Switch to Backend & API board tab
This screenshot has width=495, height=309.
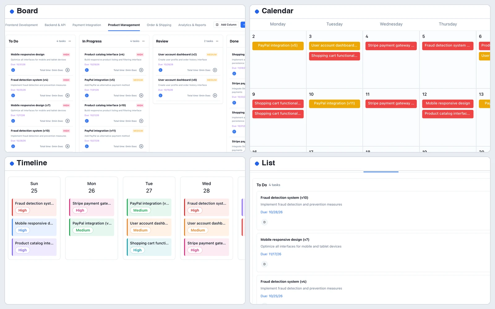point(55,25)
